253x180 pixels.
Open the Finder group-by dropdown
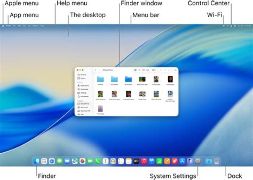[x=154, y=70]
